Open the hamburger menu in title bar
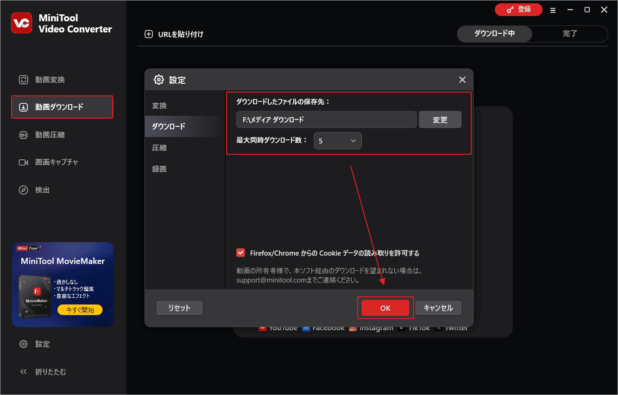Screen dimensions: 618x395 coord(553,10)
